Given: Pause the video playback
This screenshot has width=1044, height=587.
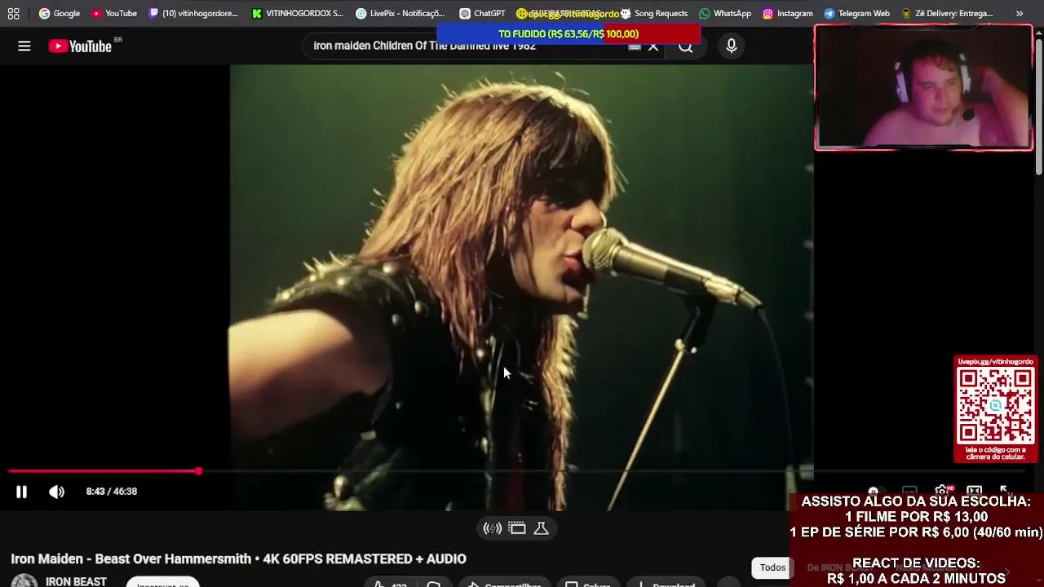Looking at the screenshot, I should [x=21, y=492].
